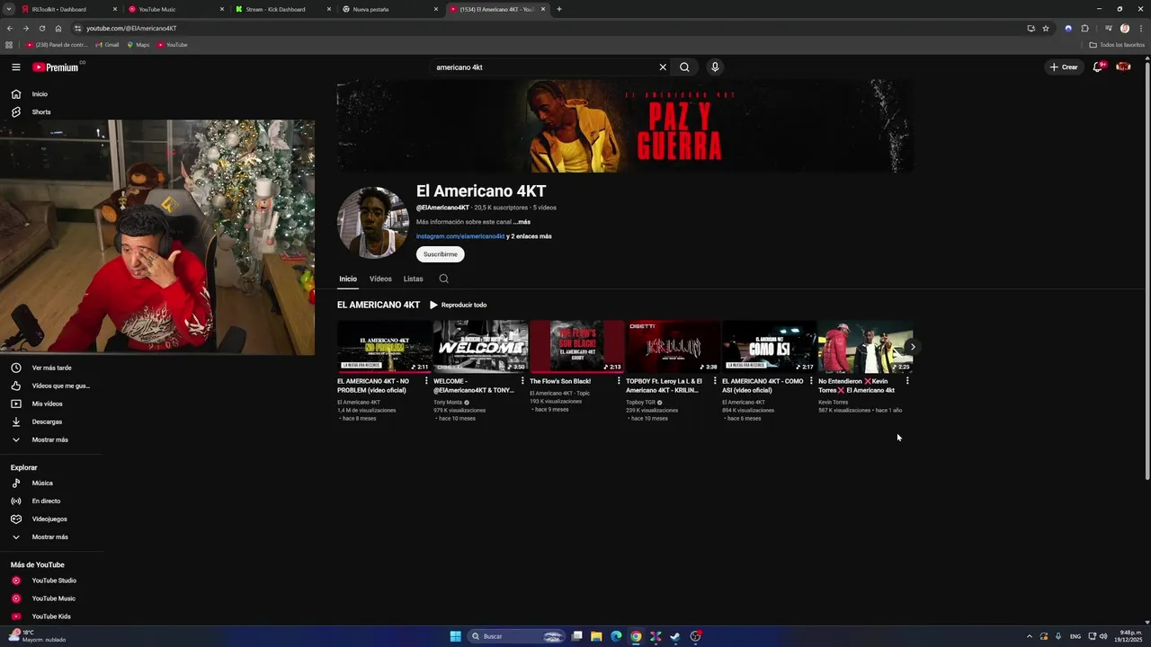1151x647 pixels.
Task: Open instagram.com/elamericano4kt link
Action: tap(460, 236)
